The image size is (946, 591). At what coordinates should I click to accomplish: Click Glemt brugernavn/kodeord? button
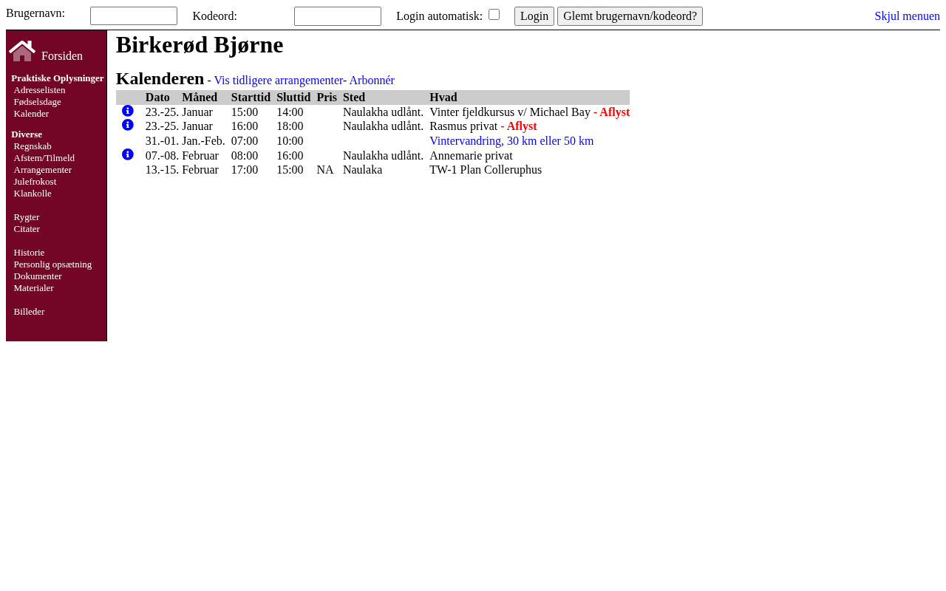(630, 16)
